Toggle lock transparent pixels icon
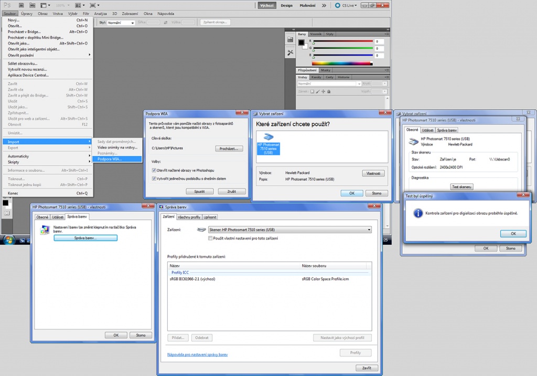This screenshot has width=537, height=376. tap(312, 91)
